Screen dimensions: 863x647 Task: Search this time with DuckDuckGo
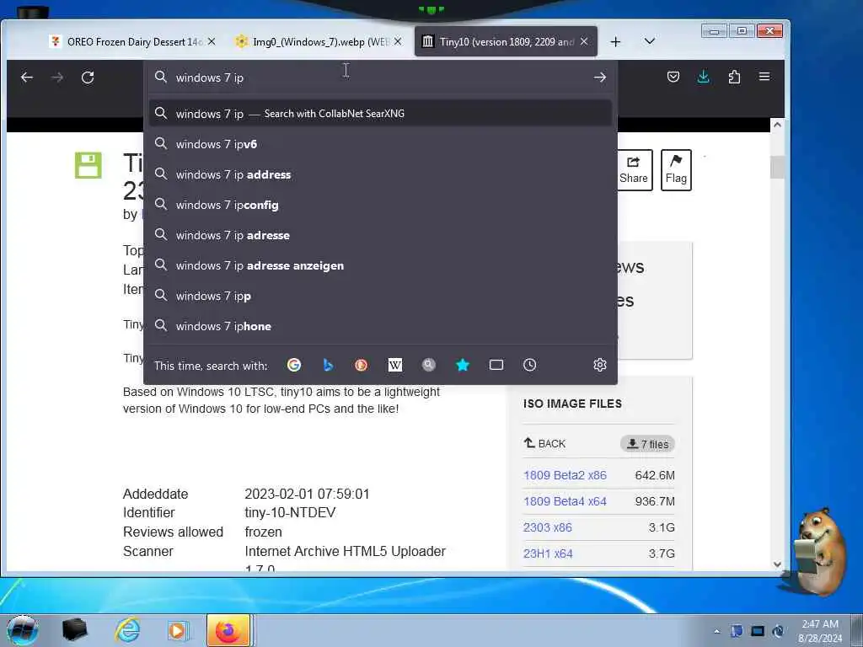click(361, 365)
